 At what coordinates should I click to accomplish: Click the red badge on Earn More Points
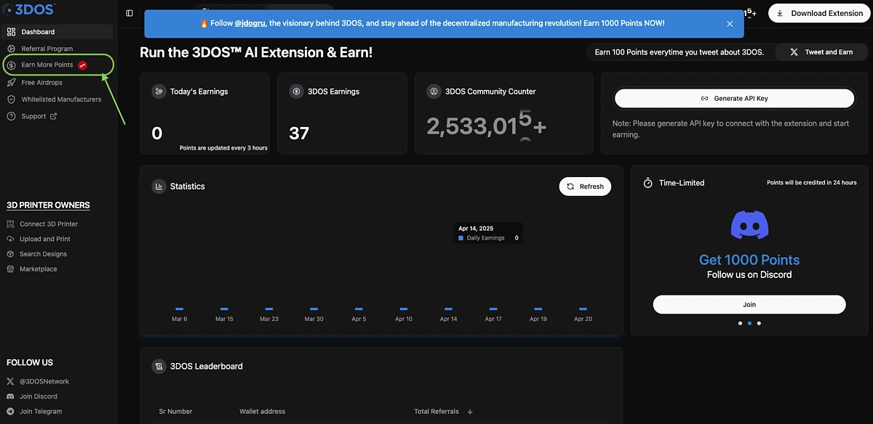83,65
